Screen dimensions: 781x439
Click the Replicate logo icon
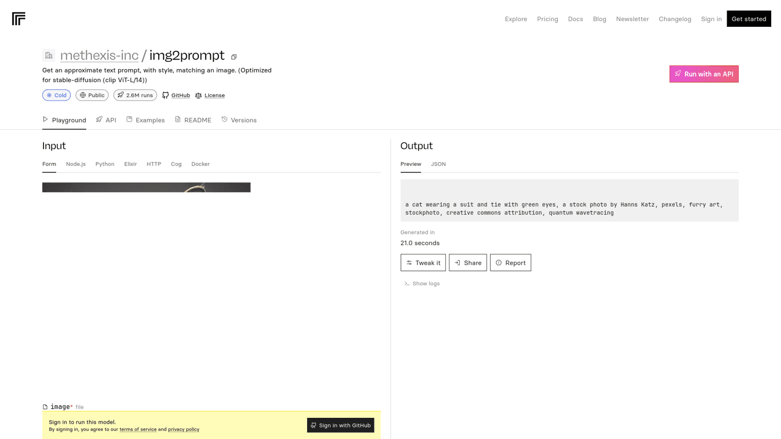tap(18, 19)
